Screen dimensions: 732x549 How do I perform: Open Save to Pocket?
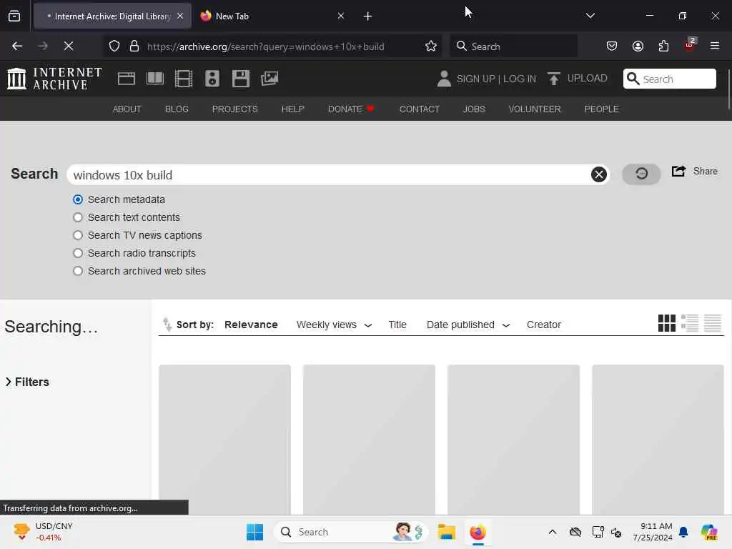(x=612, y=46)
